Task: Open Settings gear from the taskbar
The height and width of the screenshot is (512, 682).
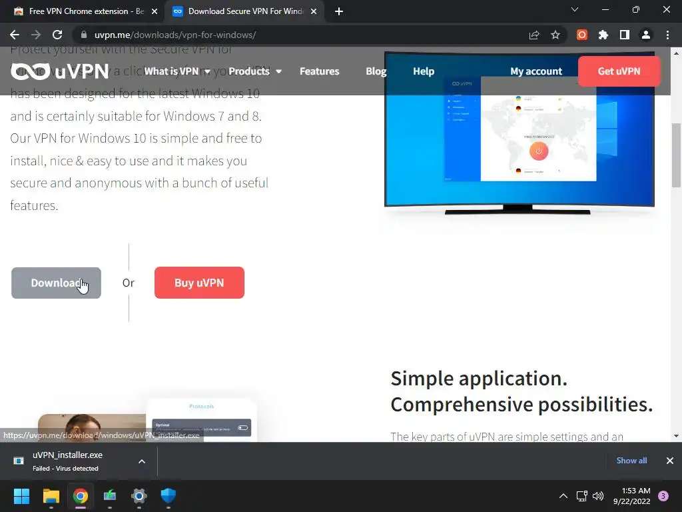Action: click(x=139, y=496)
